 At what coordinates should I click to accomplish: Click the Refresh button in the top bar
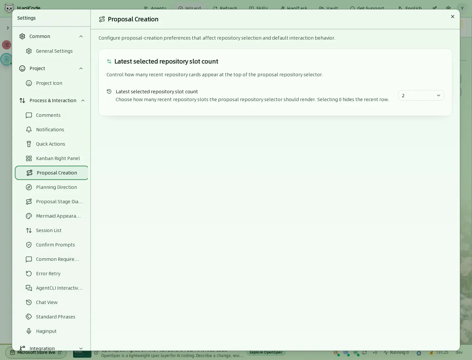tap(225, 8)
